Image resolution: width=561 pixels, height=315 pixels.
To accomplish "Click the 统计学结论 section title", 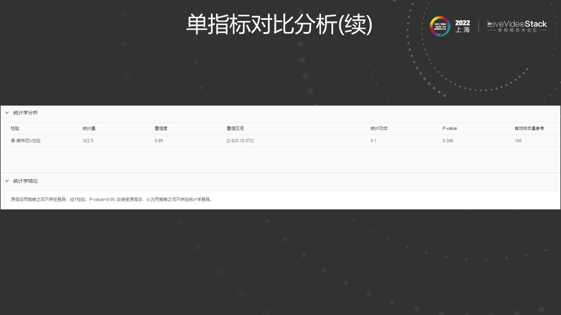I will pyautogui.click(x=25, y=181).
